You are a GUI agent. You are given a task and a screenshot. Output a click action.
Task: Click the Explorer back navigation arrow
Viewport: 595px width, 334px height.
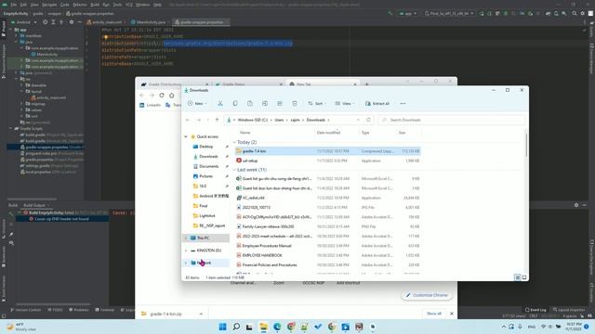click(x=188, y=120)
